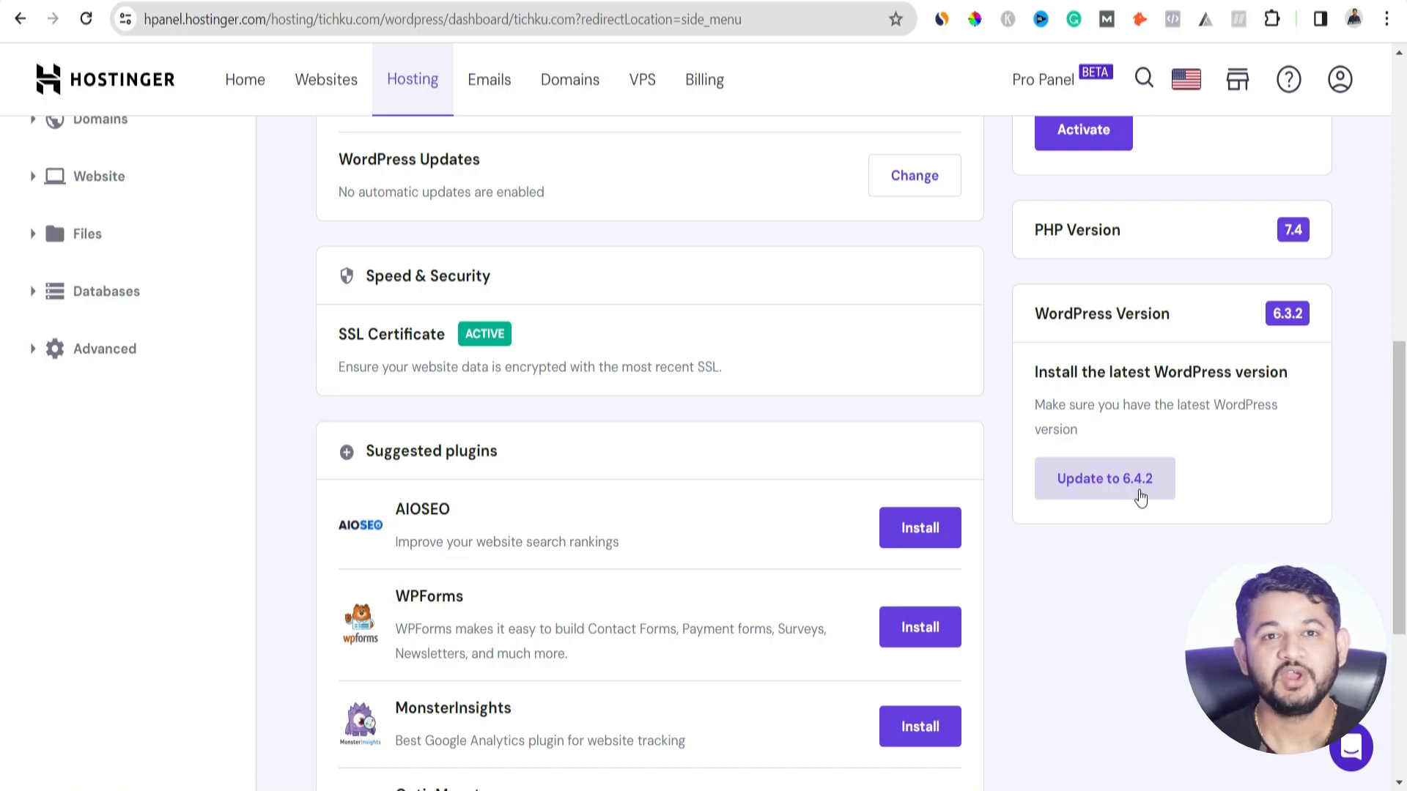Click the Speed & Security shield icon
Viewport: 1407px width, 791px height.
(x=347, y=276)
